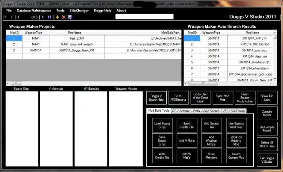
Task: Click the Save Credits File button
Action: pyautogui.click(x=187, y=125)
